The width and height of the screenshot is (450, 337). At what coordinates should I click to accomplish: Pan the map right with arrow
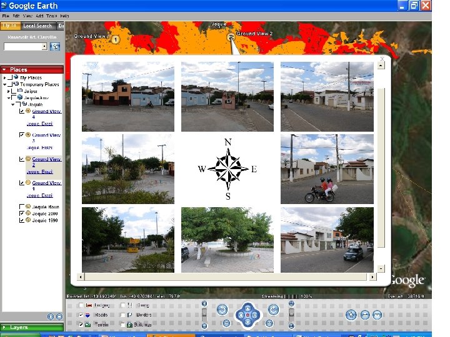point(255,315)
